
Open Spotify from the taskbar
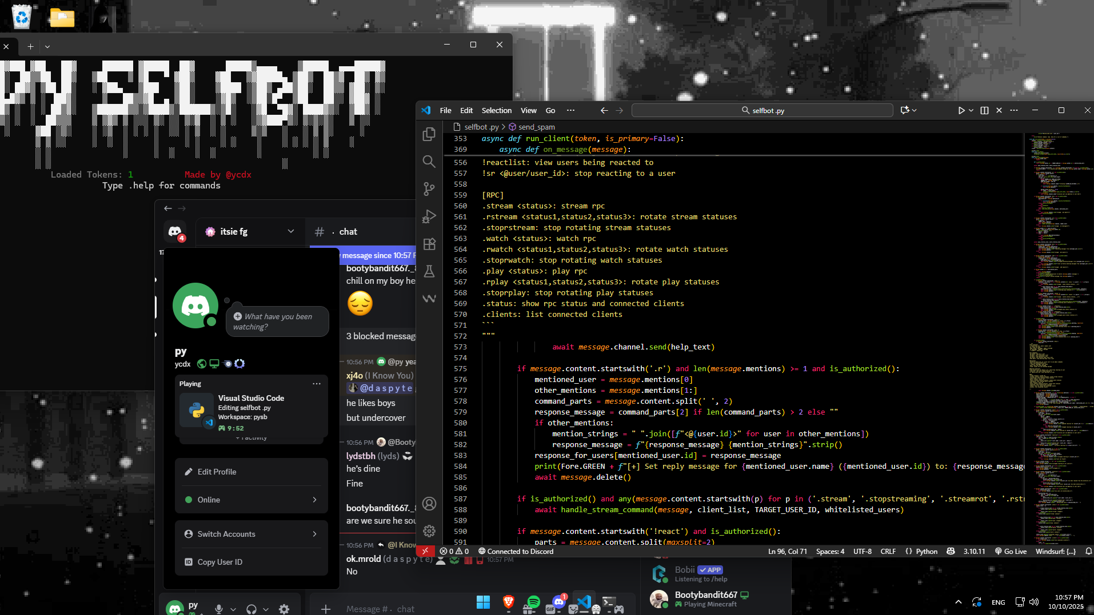(533, 602)
